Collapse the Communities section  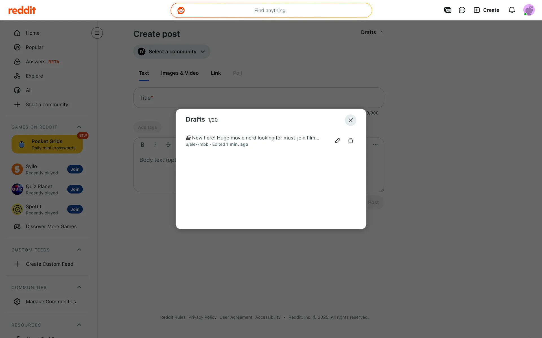79,287
